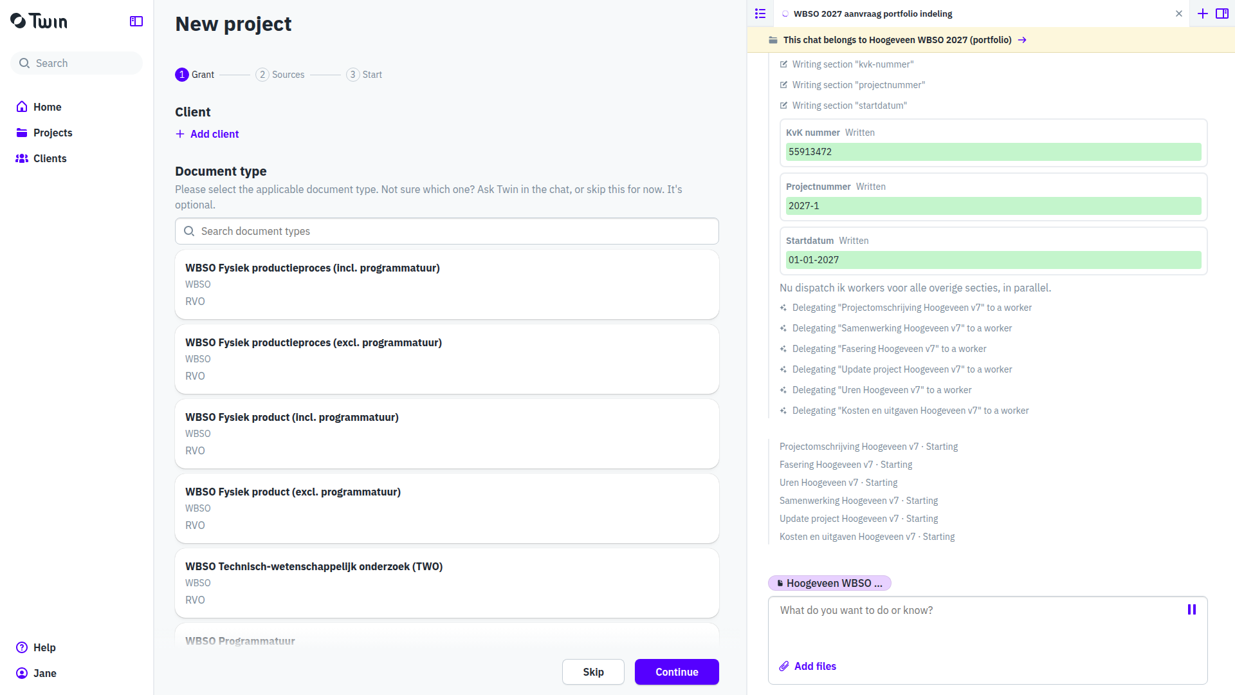Focus Search document types field
The width and height of the screenshot is (1235, 695).
pyautogui.click(x=447, y=231)
